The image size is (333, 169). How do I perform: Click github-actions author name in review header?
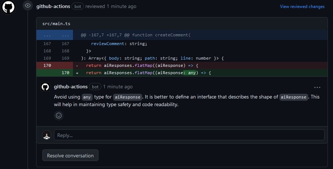(53, 7)
